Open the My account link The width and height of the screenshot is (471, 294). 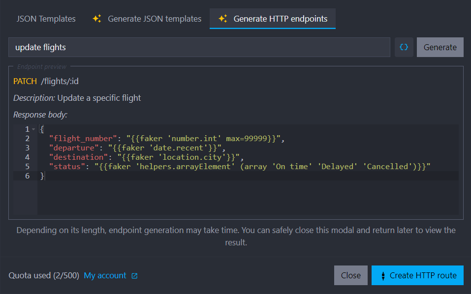pos(105,276)
